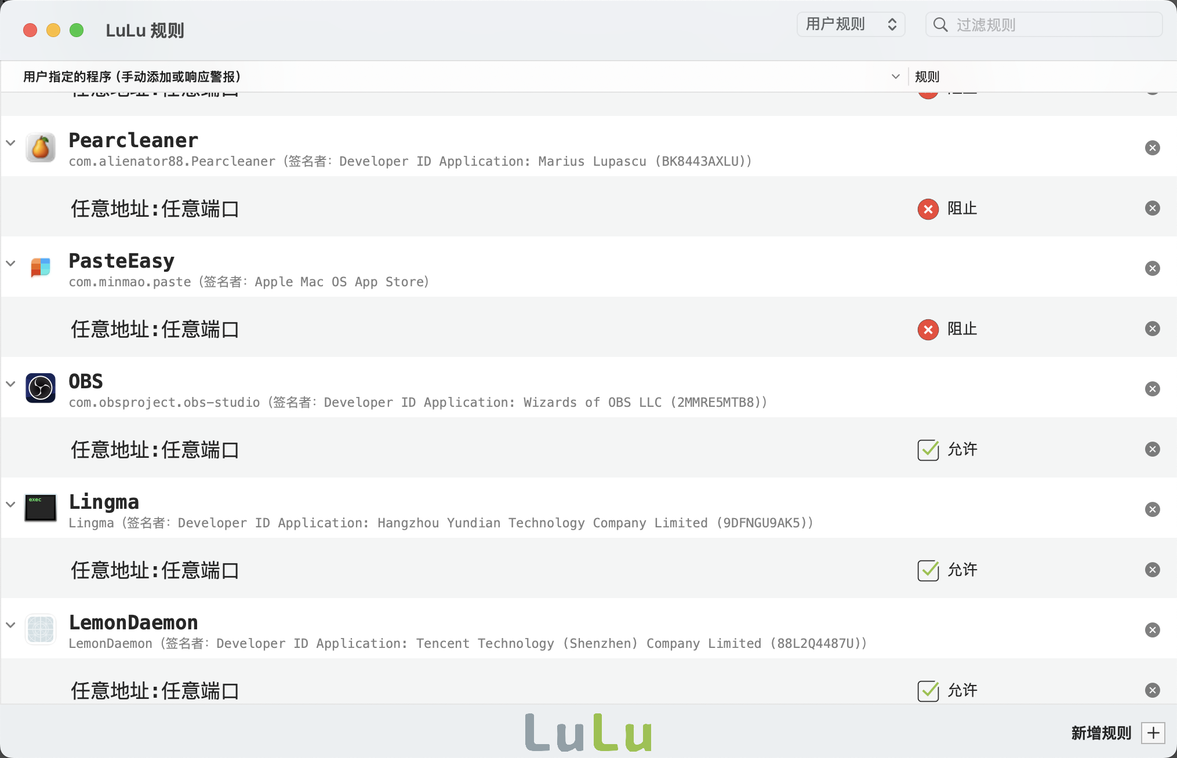This screenshot has width=1177, height=758.
Task: Remove LemonDaemon's any address rule
Action: tap(1153, 690)
